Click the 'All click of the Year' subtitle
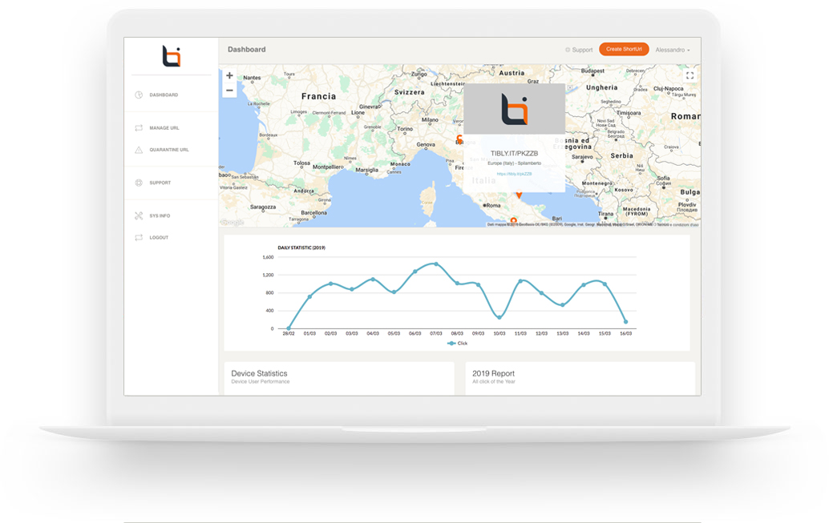Viewport: 829px width, 523px height. pyautogui.click(x=494, y=381)
